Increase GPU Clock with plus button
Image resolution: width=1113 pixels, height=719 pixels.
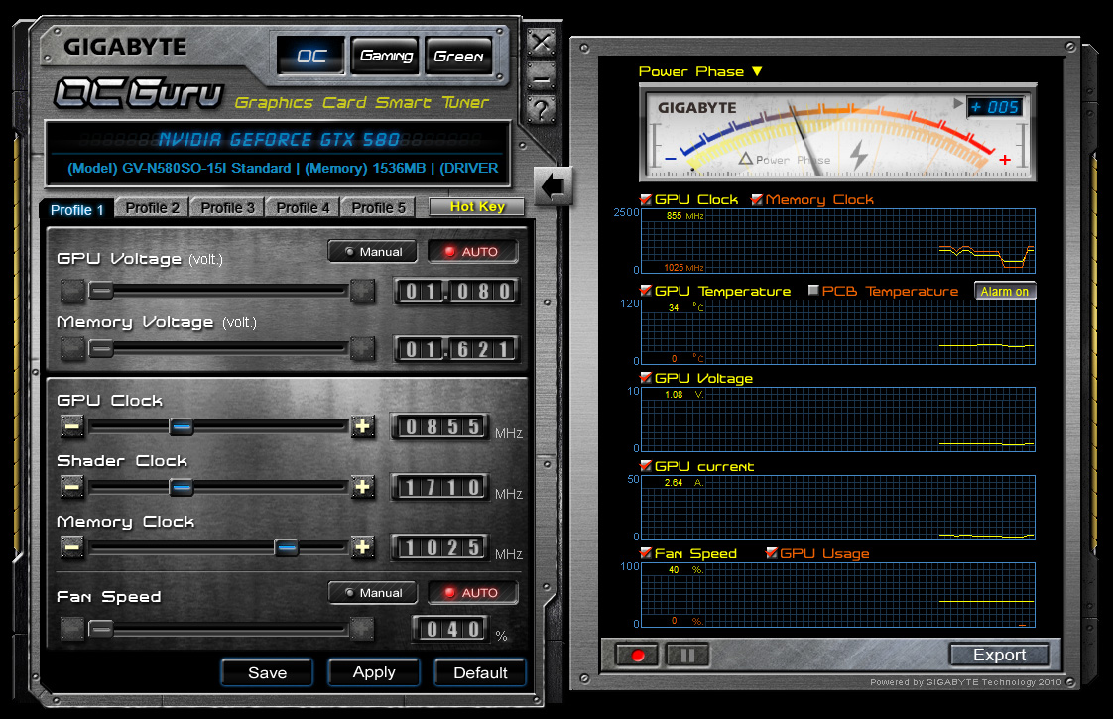click(x=363, y=426)
